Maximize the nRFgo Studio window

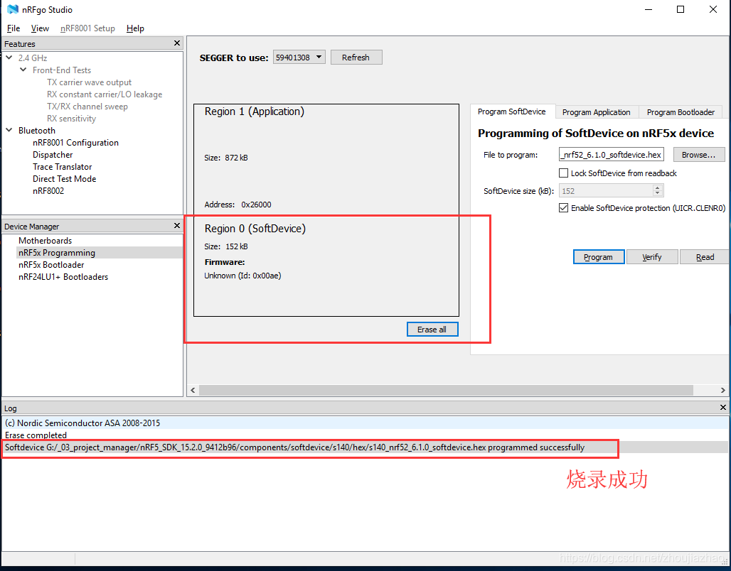681,9
